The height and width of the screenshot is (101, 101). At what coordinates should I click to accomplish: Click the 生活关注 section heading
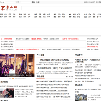(79, 55)
